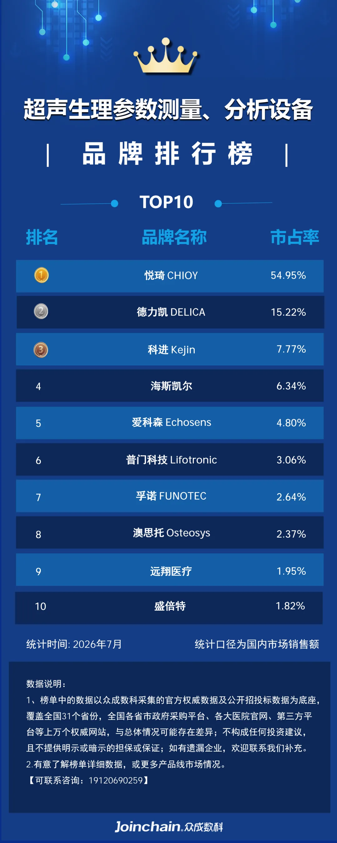
Task: Click the 德力凯 DELICA brand name
Action: pos(171,312)
